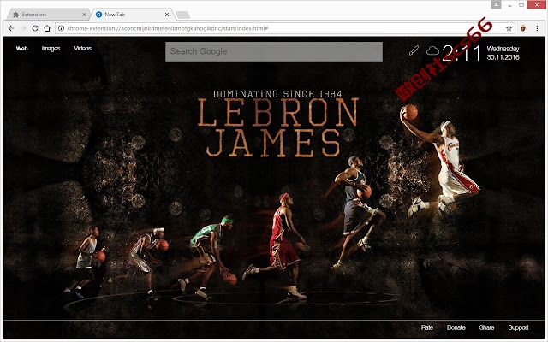The width and height of the screenshot is (548, 342).
Task: Focus the Search Google input field
Action: click(274, 51)
